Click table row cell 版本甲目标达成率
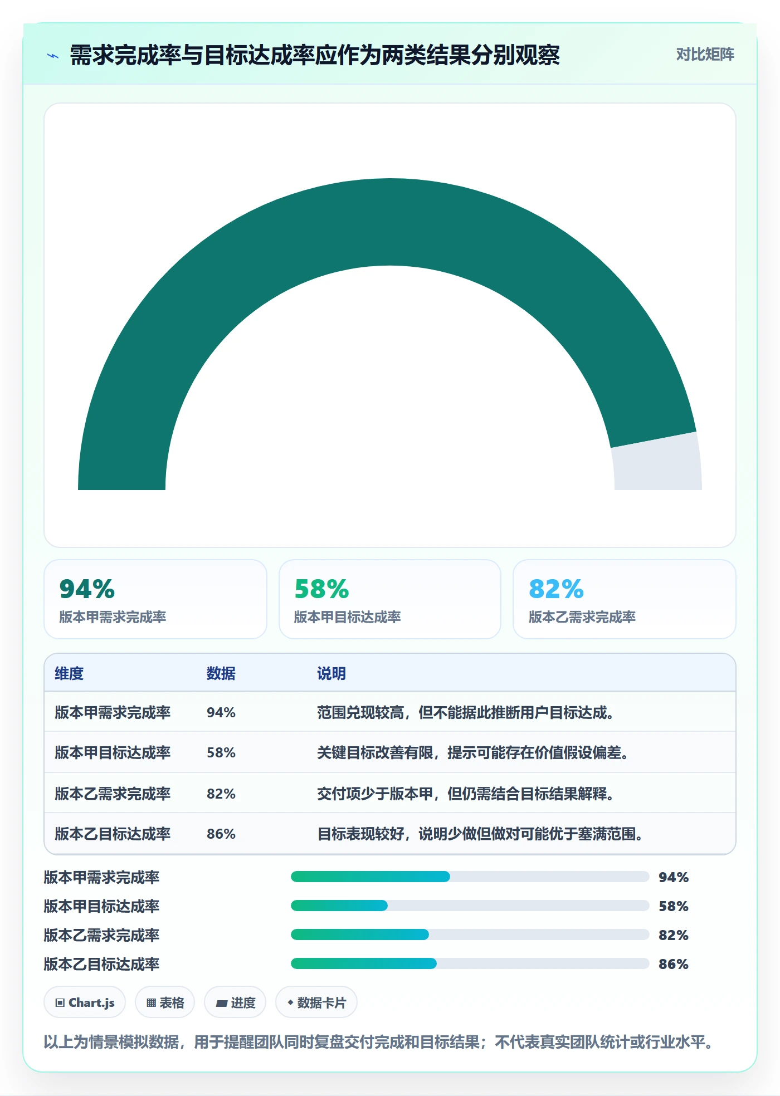Image resolution: width=780 pixels, height=1096 pixels. [113, 752]
